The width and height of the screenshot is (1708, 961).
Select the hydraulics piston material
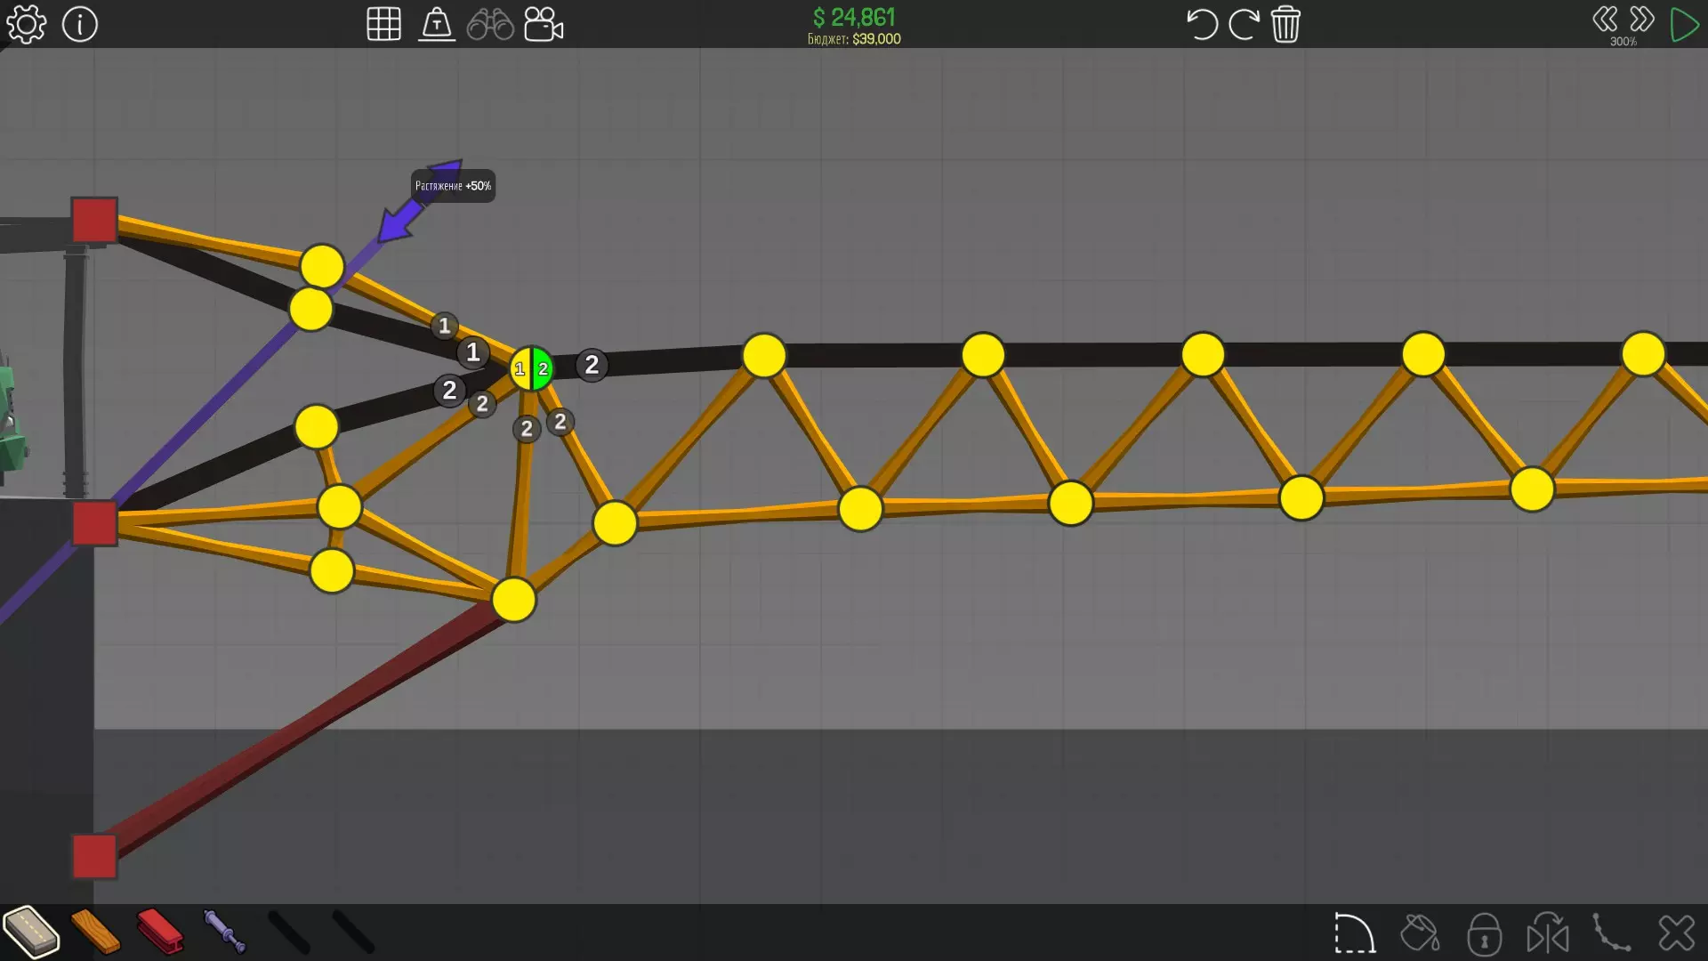tap(224, 932)
